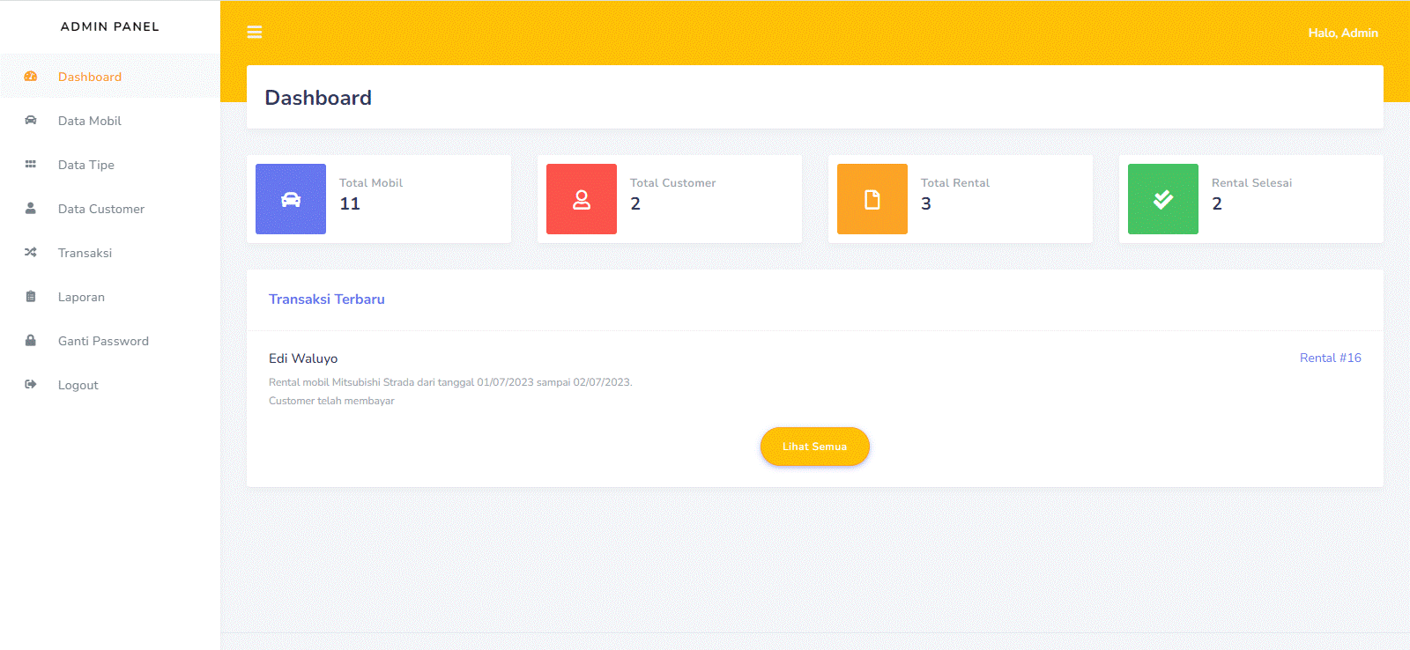Image resolution: width=1410 pixels, height=650 pixels.
Task: Select Ganti Password in the sidebar
Action: coord(110,341)
